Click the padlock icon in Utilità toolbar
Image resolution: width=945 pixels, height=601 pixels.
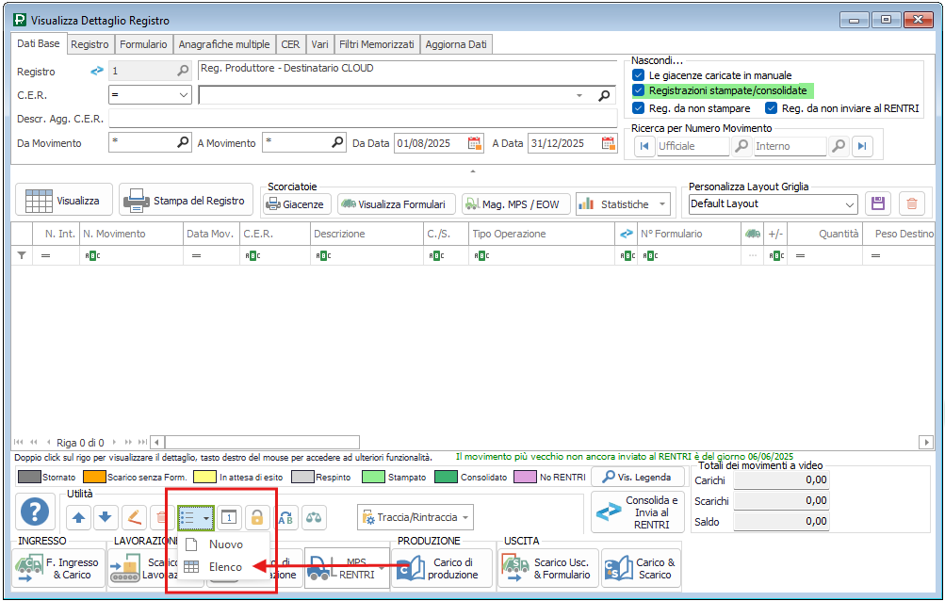[x=255, y=517]
